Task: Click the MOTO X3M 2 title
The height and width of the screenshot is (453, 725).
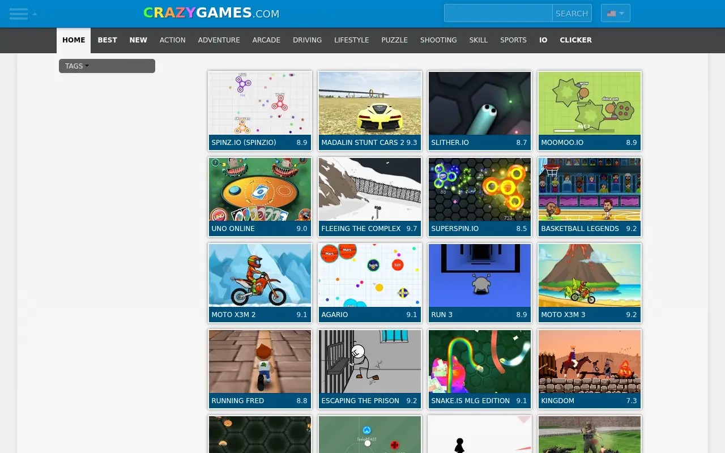Action: click(x=233, y=315)
